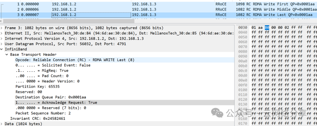Select Destination Queue Pair 0x0001aa field
317x126 pixels.
tap(50, 97)
